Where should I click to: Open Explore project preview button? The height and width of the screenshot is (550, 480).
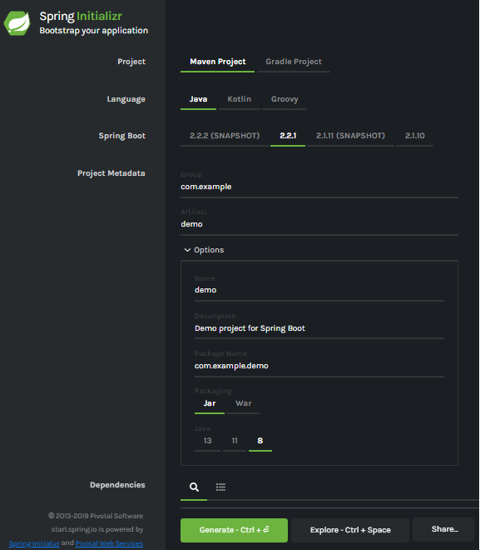[x=350, y=530]
